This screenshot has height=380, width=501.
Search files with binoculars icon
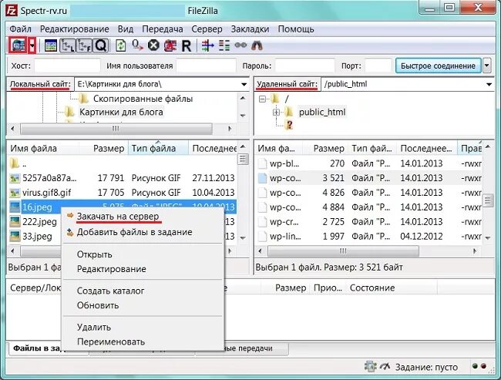(x=257, y=45)
